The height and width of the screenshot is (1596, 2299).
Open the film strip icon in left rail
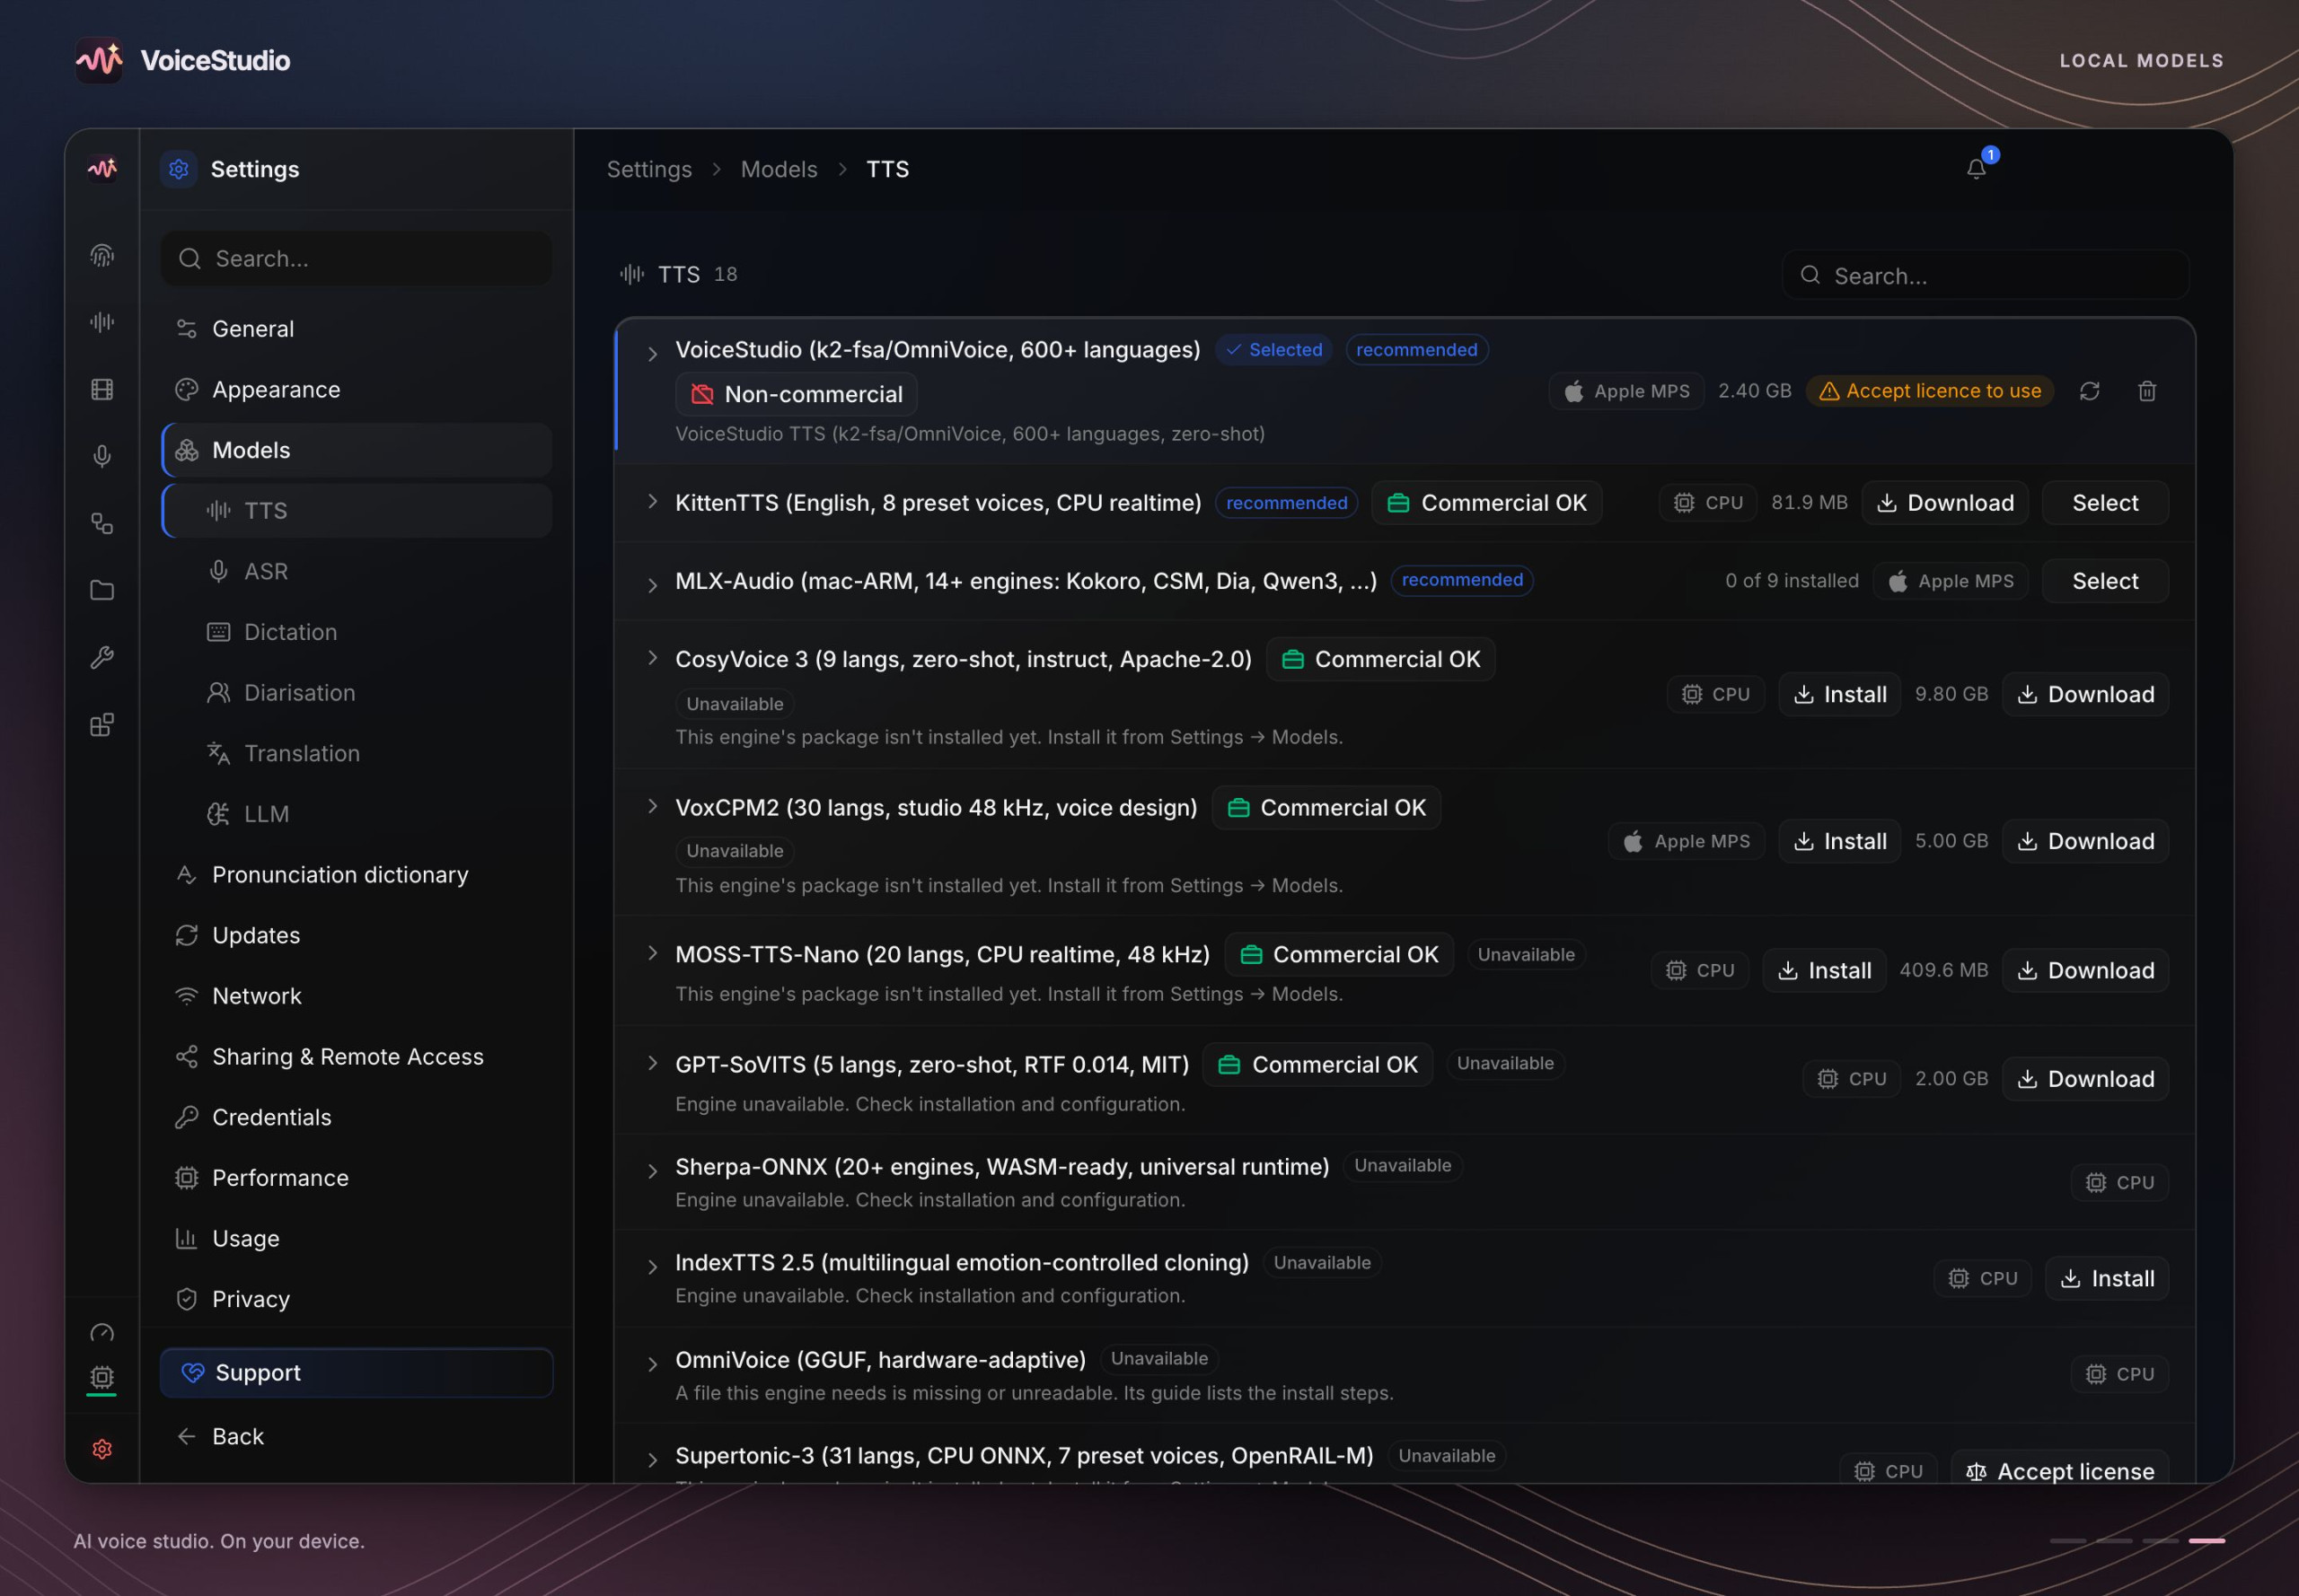[x=102, y=389]
